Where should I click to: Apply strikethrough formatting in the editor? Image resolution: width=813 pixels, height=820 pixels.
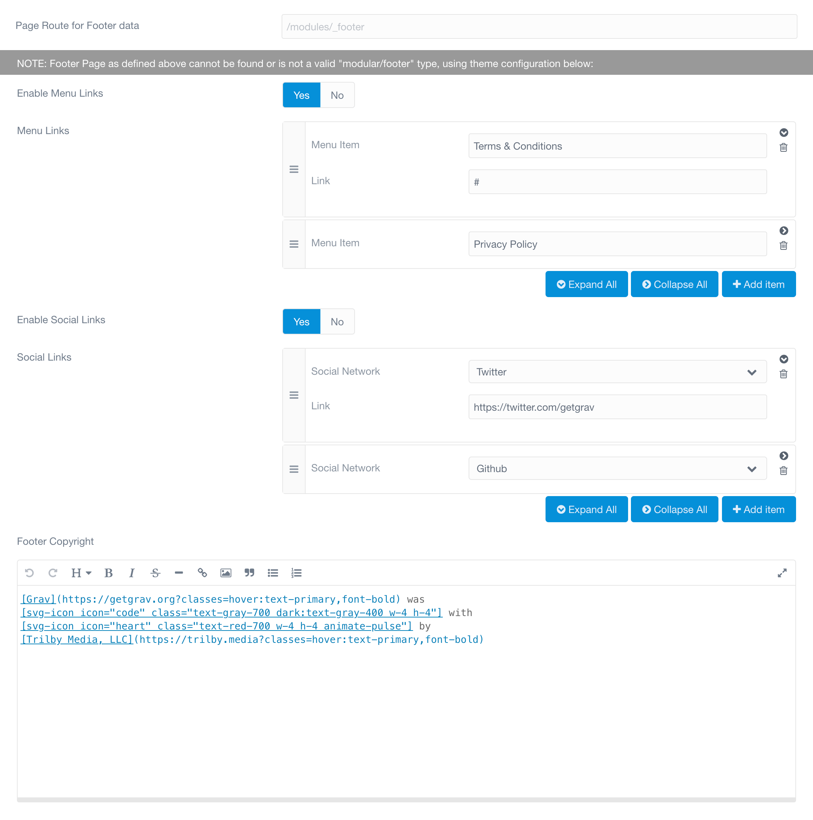click(x=155, y=573)
